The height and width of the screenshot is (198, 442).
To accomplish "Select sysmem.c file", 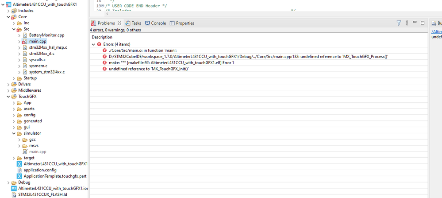I will [x=38, y=66].
